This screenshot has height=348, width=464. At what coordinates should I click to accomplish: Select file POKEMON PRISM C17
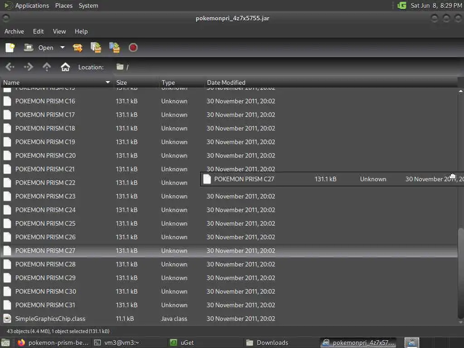229,115
